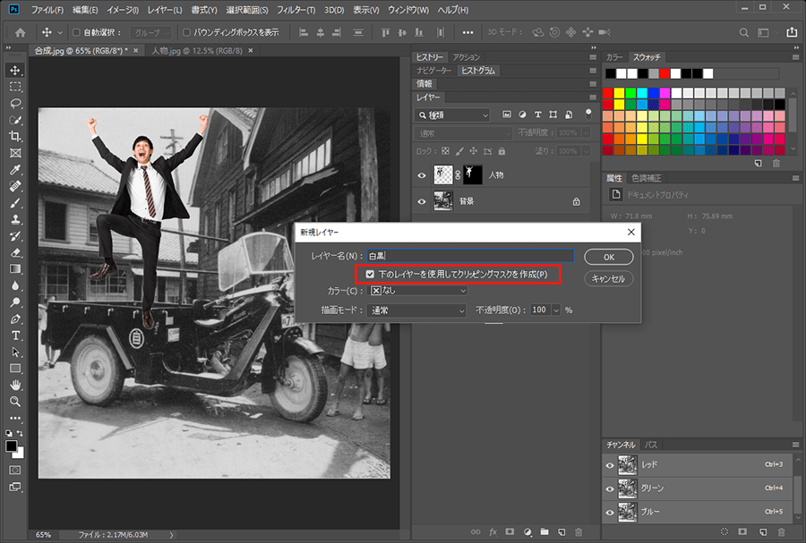
Task: Click the キャンセル button
Action: click(609, 278)
